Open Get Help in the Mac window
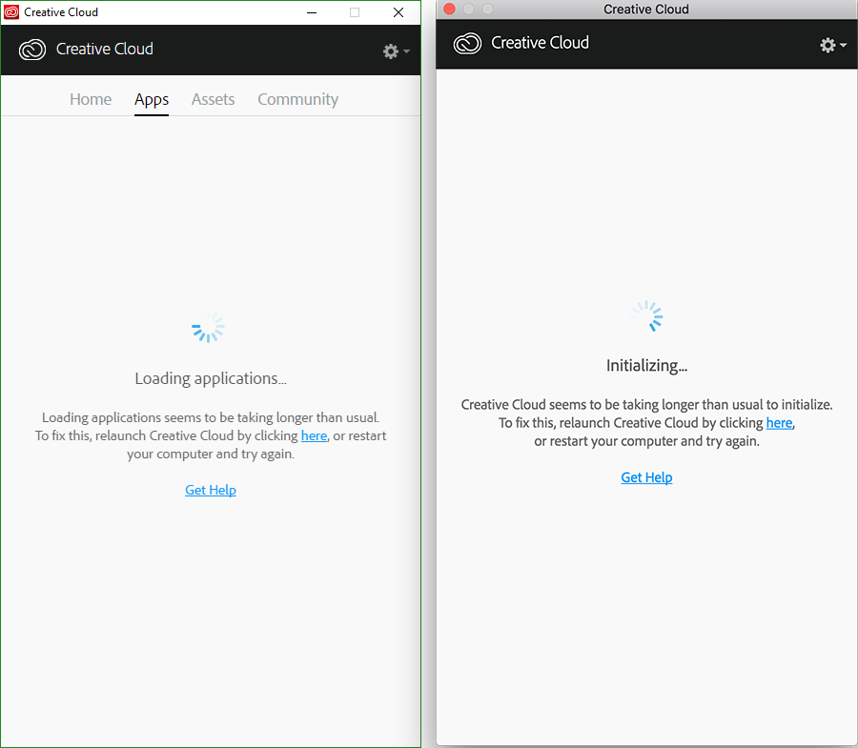 (x=646, y=477)
